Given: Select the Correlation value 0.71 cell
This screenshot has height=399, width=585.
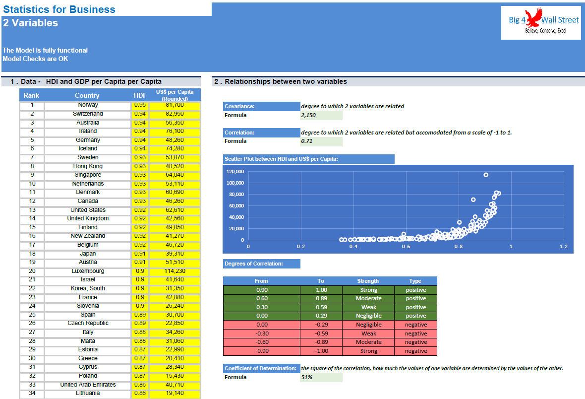Looking at the screenshot, I should [x=321, y=141].
